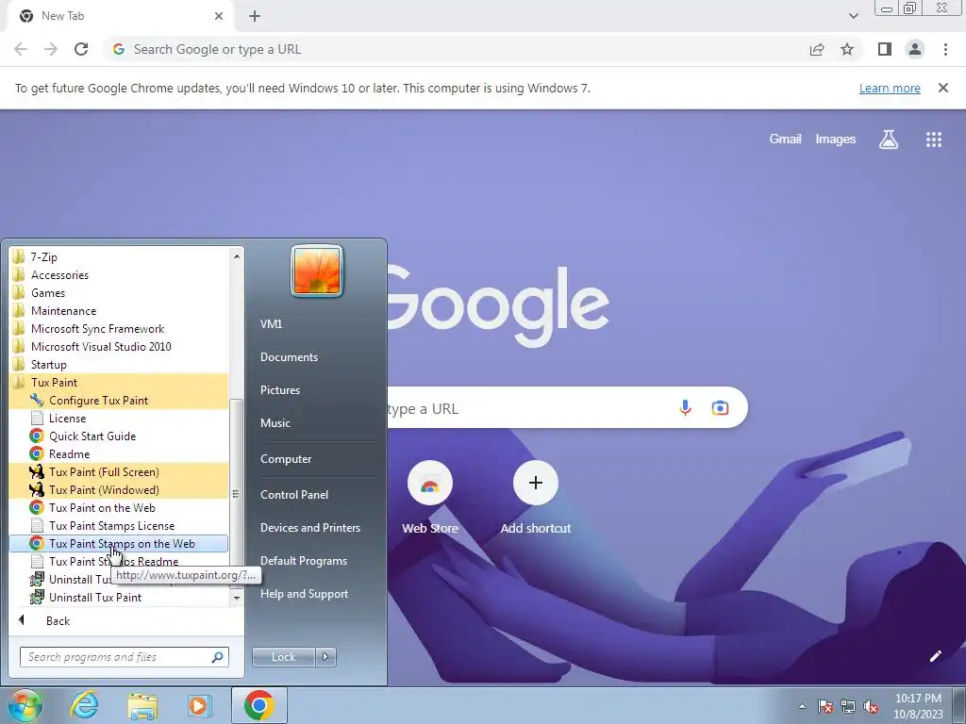This screenshot has height=724, width=966.
Task: Open Tux Paint Stamps on the Web
Action: [x=119, y=543]
